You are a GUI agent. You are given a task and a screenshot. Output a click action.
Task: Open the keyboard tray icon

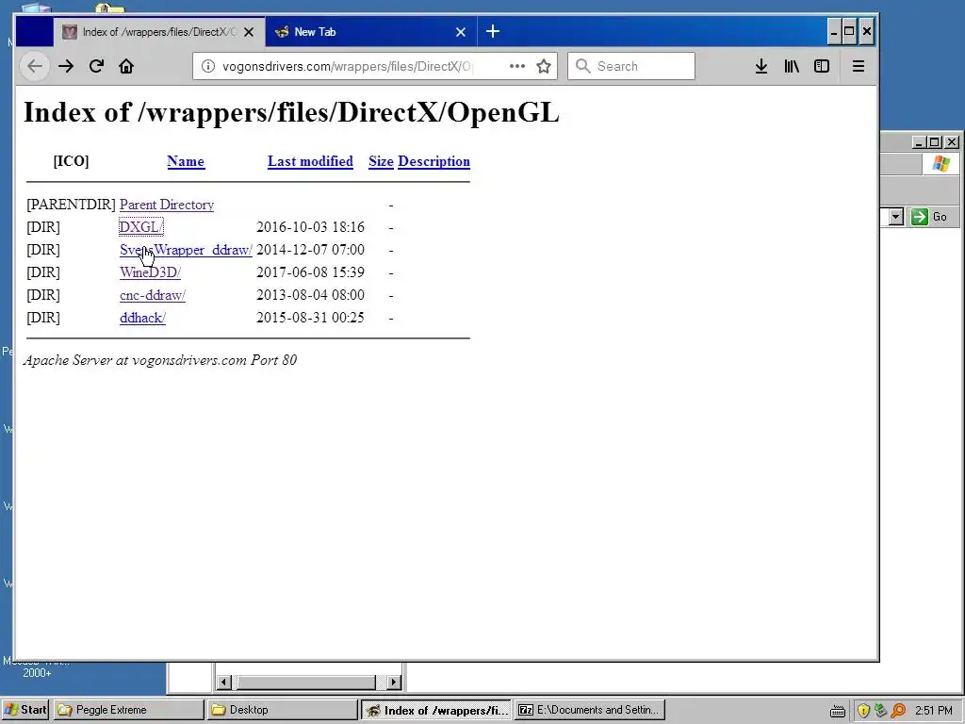pyautogui.click(x=837, y=712)
